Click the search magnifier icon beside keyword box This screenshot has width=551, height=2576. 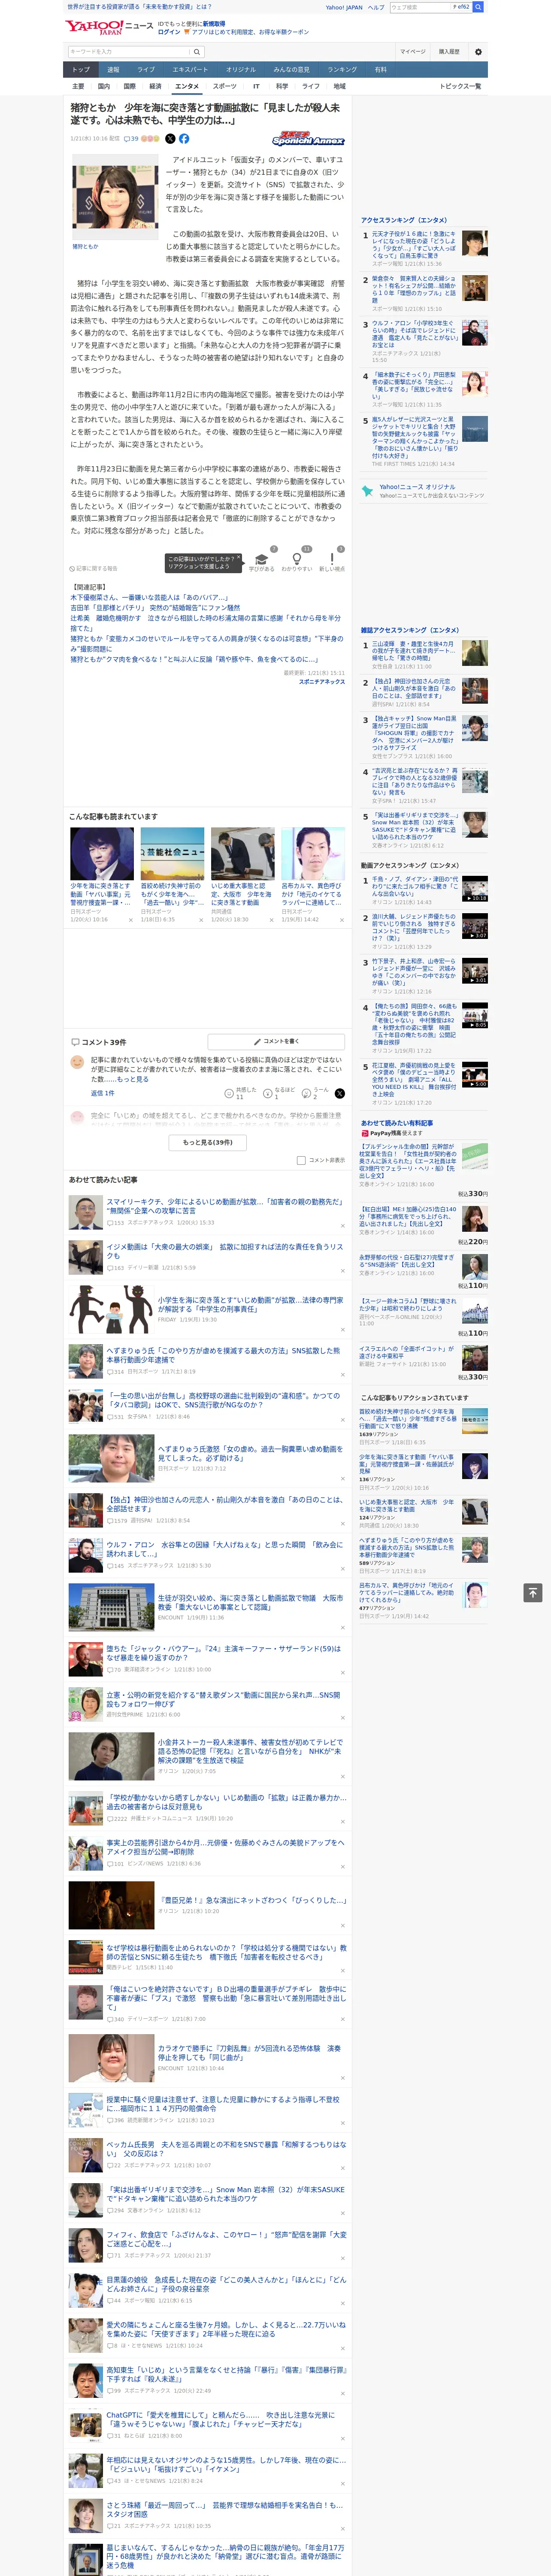coord(197,51)
